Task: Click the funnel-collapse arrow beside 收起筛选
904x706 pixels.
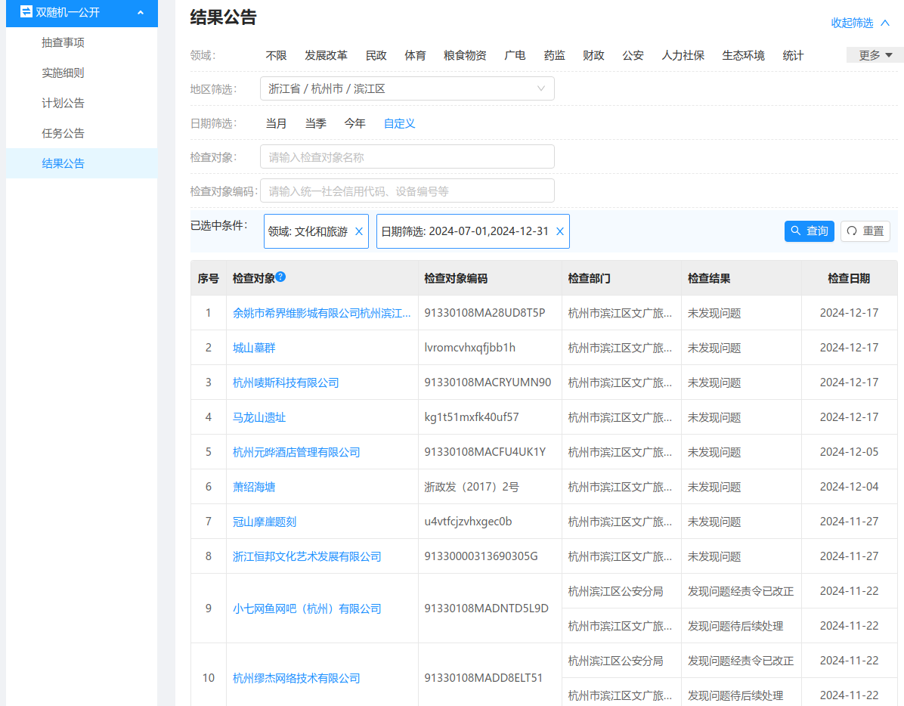Action: pos(885,23)
